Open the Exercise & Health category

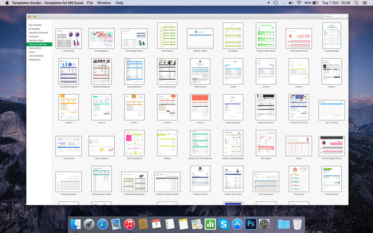pyautogui.click(x=36, y=41)
